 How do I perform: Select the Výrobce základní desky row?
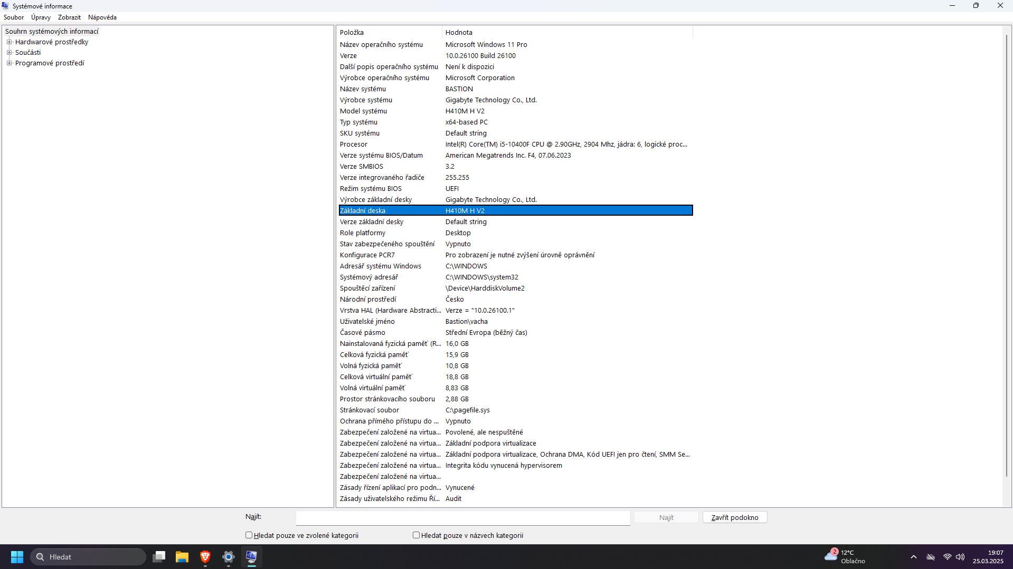516,200
